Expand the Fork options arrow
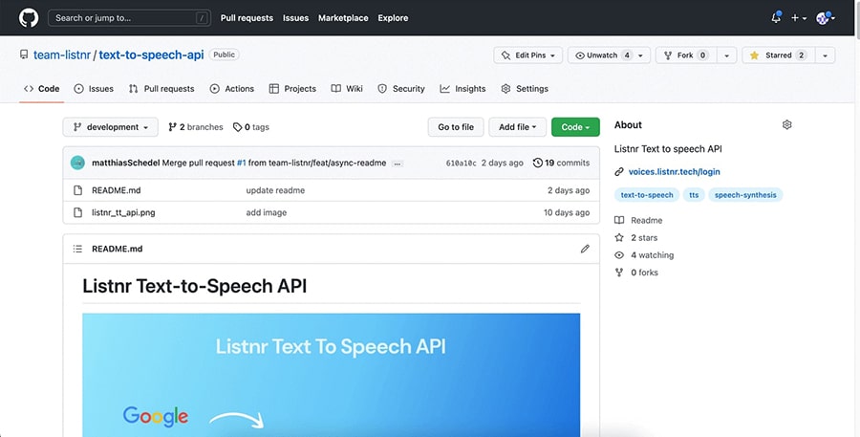Image resolution: width=860 pixels, height=437 pixels. coord(727,55)
